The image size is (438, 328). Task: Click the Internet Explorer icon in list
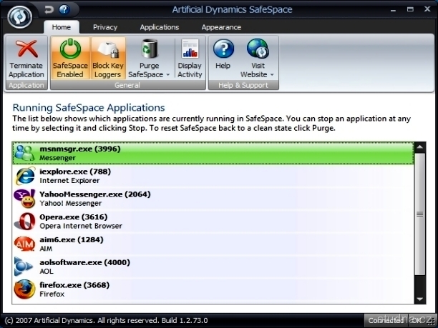(24, 176)
